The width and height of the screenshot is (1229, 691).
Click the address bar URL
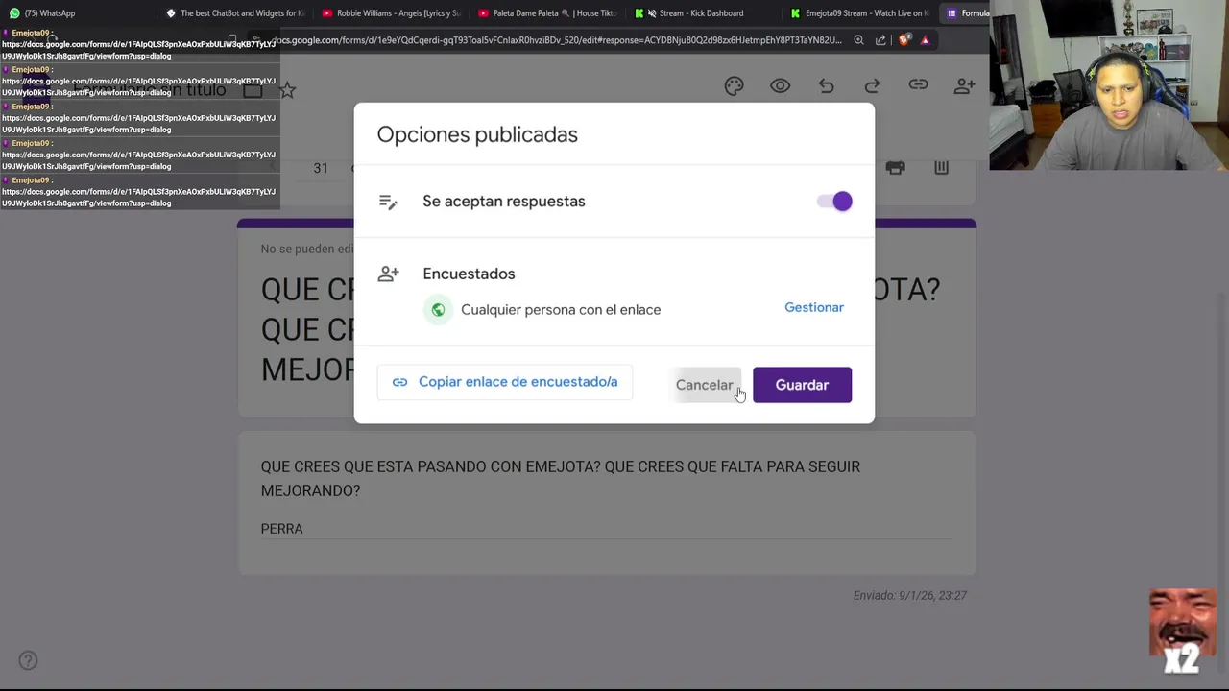click(557, 40)
